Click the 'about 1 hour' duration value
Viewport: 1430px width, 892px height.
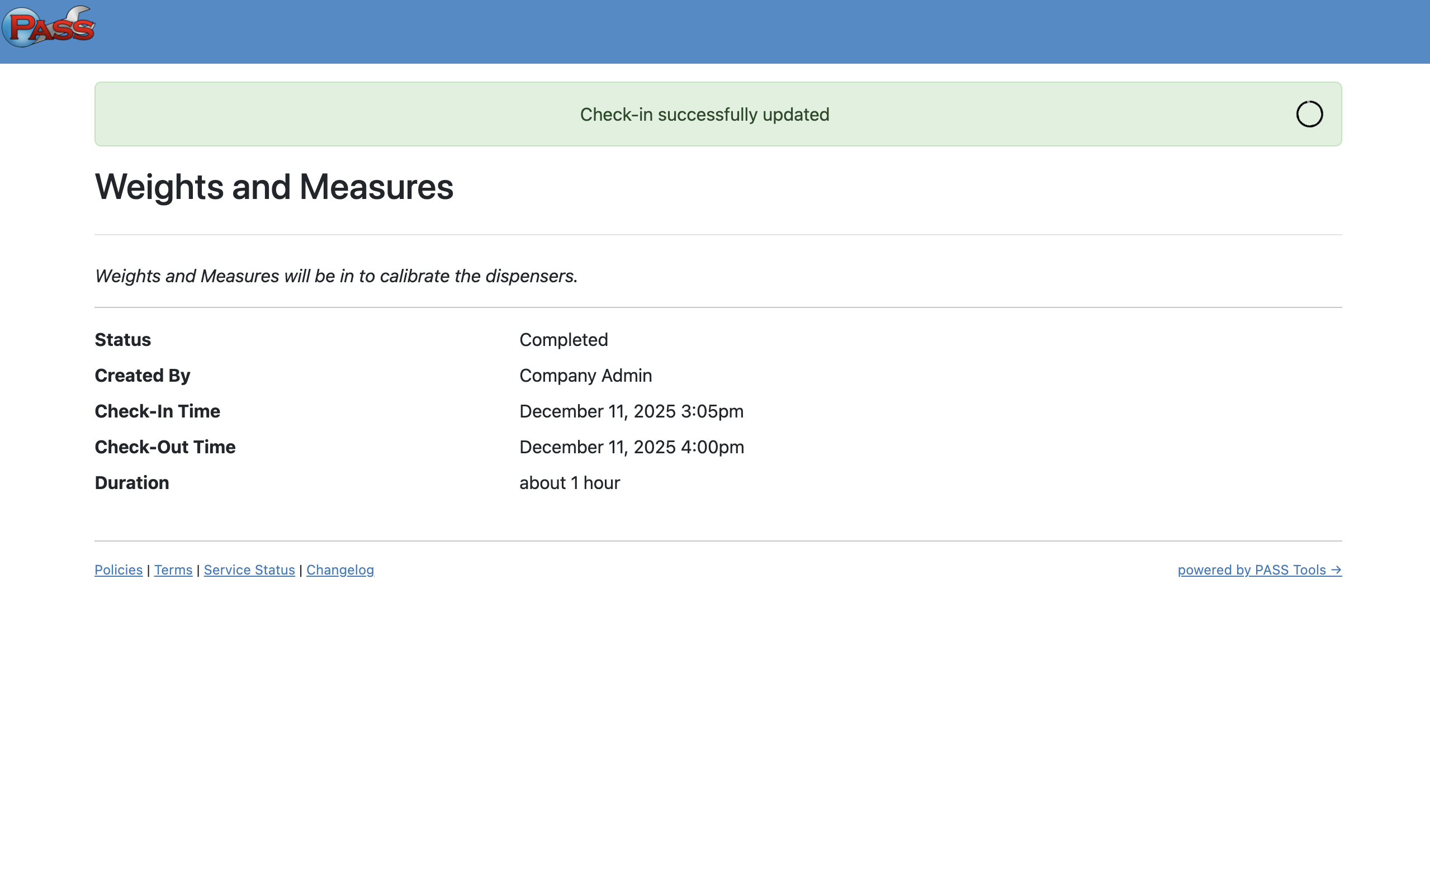coord(569,483)
